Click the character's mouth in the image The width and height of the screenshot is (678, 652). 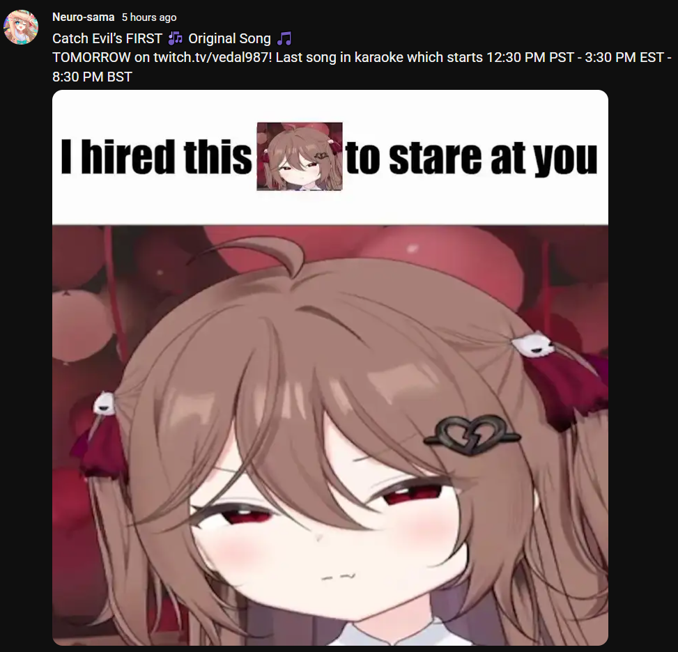tap(339, 577)
